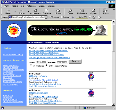Image resolution: width=116 pixels, height=110 pixels.
Task: Open the Flyswat help dropdown arrow
Action: point(101,17)
